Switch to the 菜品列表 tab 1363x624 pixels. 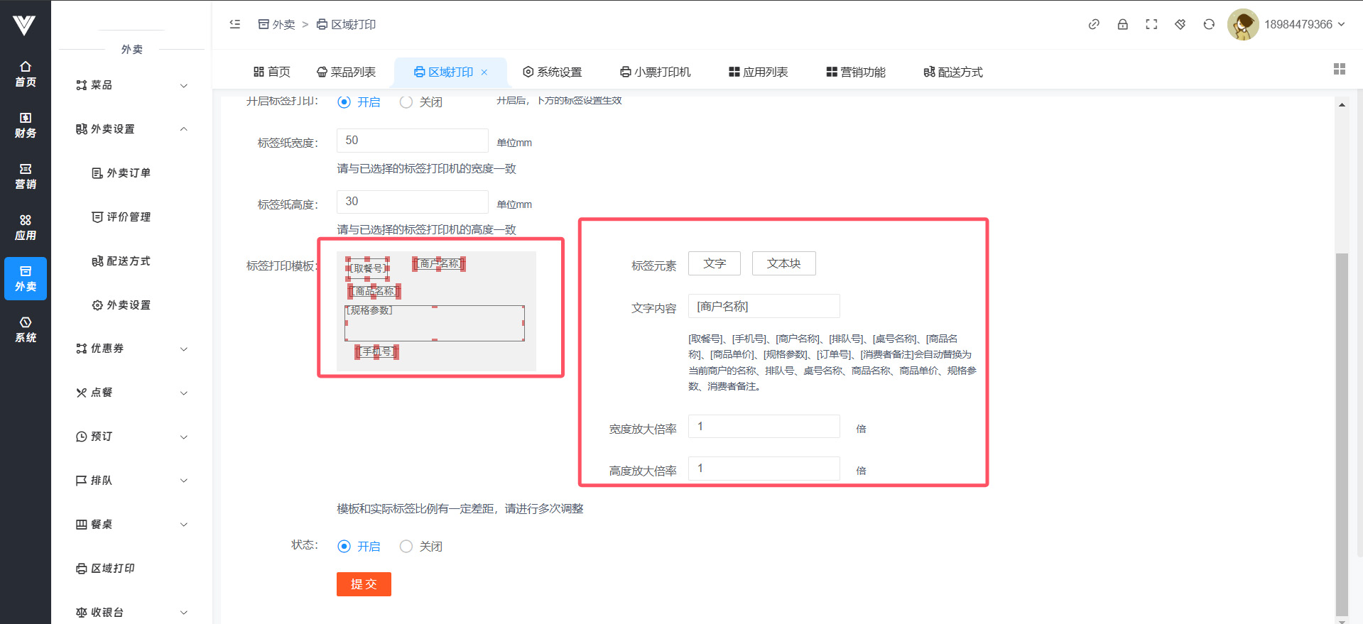click(346, 72)
